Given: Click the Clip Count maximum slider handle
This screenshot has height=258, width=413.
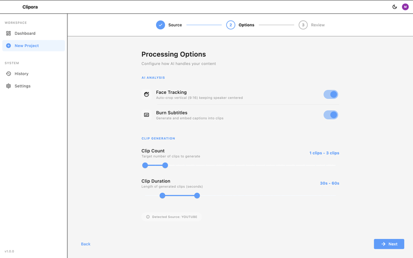Looking at the screenshot, I should 165,166.
